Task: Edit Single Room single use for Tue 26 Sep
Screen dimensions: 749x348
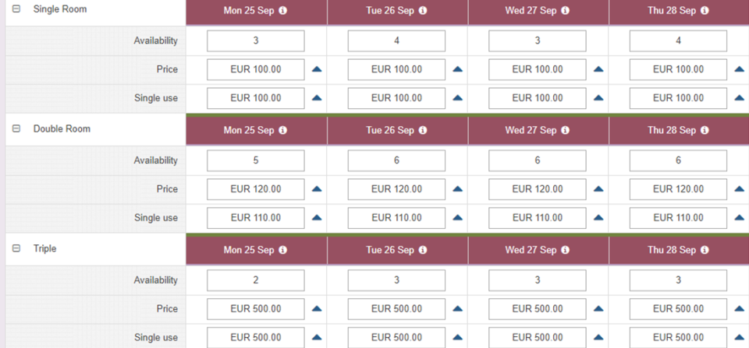Action: tap(396, 98)
